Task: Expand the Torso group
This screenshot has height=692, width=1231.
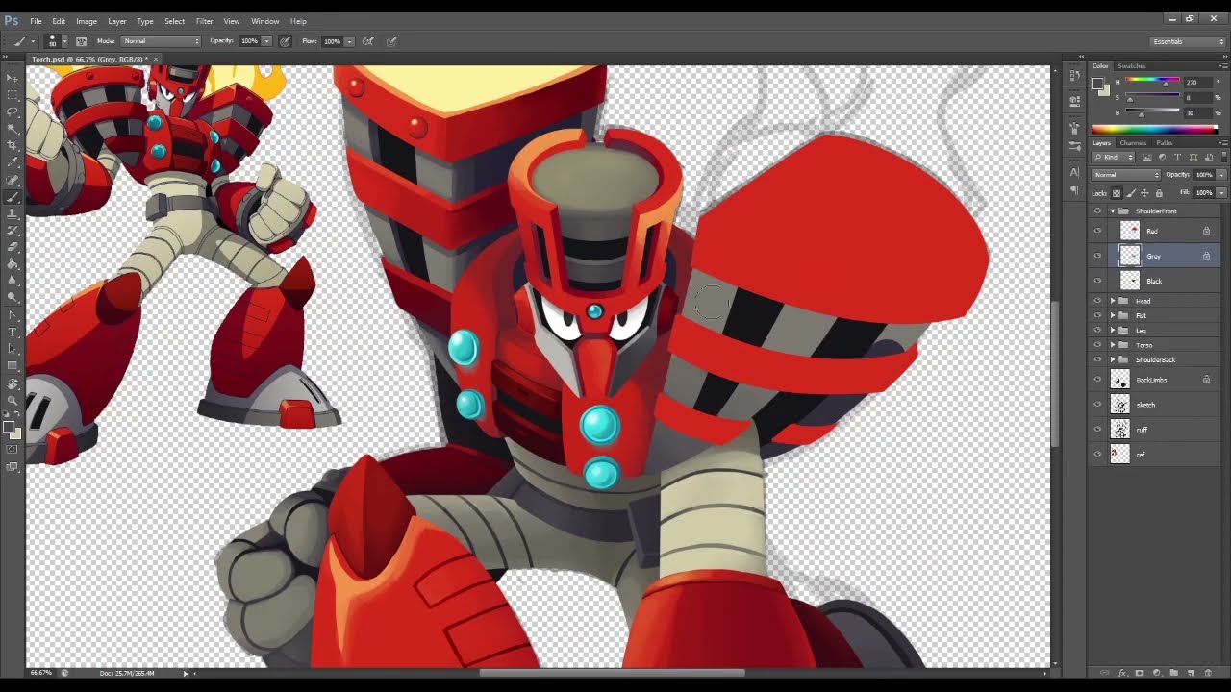Action: [x=1113, y=345]
